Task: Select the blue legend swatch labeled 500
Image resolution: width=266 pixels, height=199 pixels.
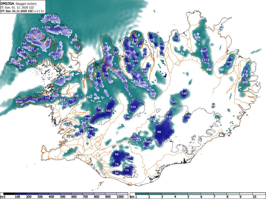Action: (x=66, y=194)
